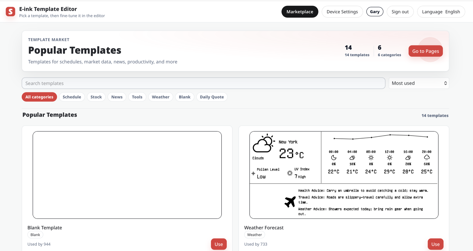473x251 pixels.
Task: Click the Blank Template title text
Action: [45, 228]
